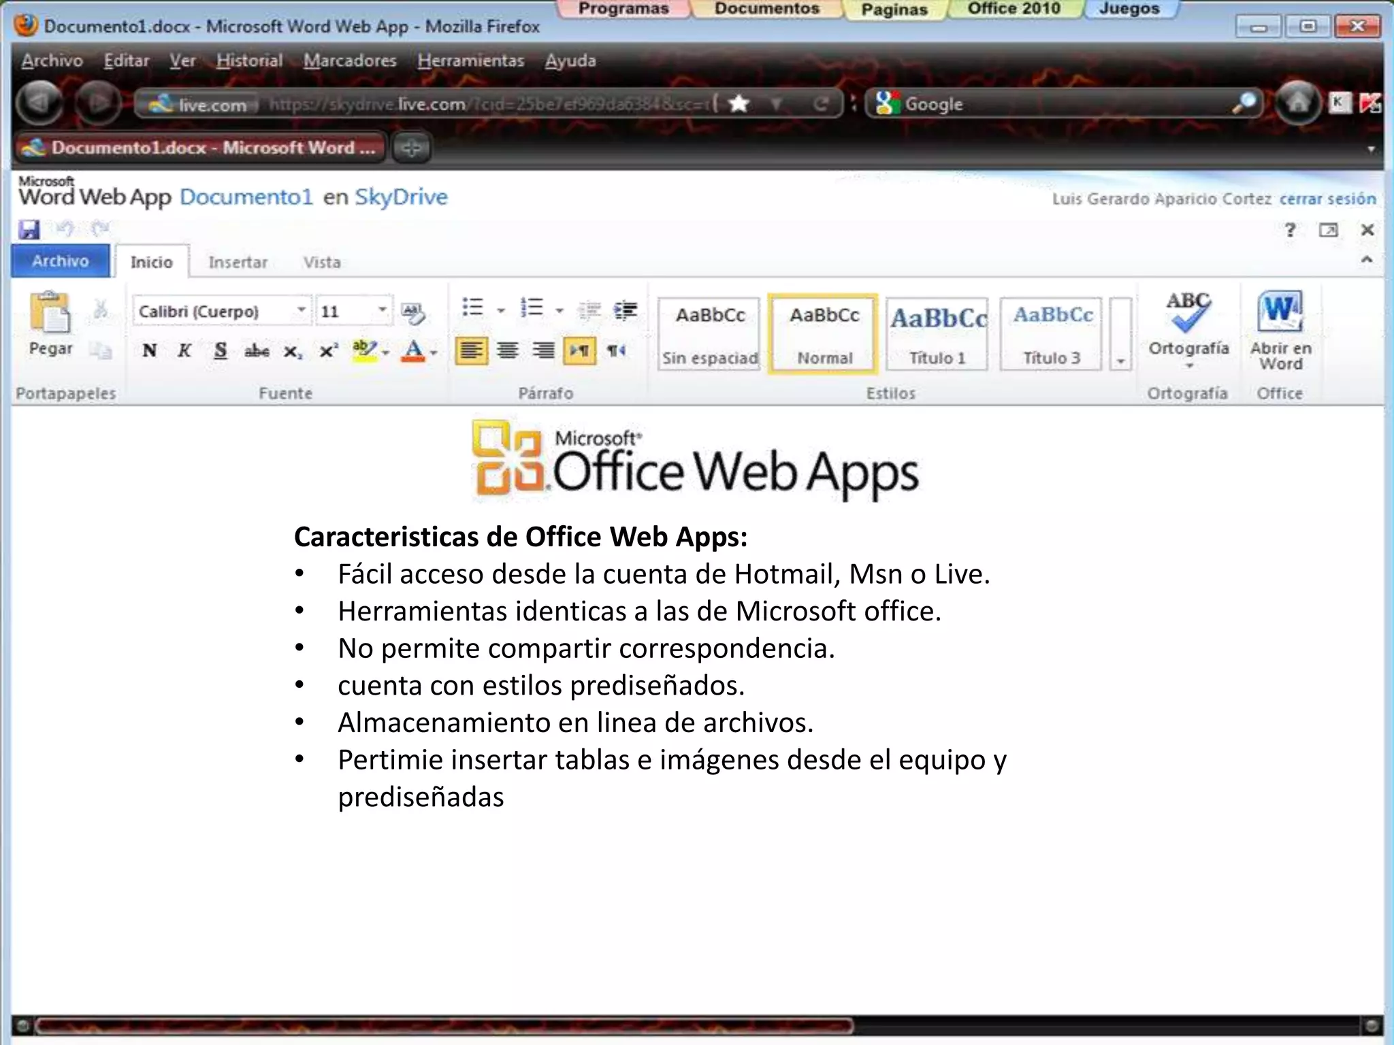1394x1045 pixels.
Task: Click Abrir en Word icon
Action: (x=1280, y=313)
